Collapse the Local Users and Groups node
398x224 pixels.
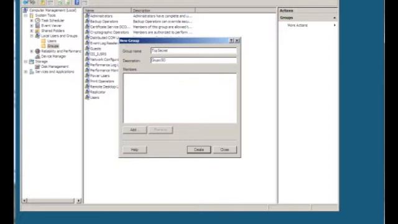(x=32, y=36)
